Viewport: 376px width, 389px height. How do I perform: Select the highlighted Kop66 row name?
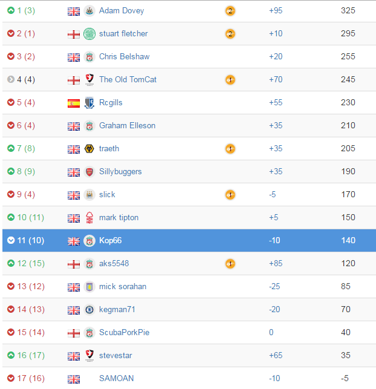click(x=110, y=240)
